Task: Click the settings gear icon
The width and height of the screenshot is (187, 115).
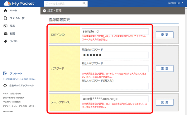Action: coord(45,11)
